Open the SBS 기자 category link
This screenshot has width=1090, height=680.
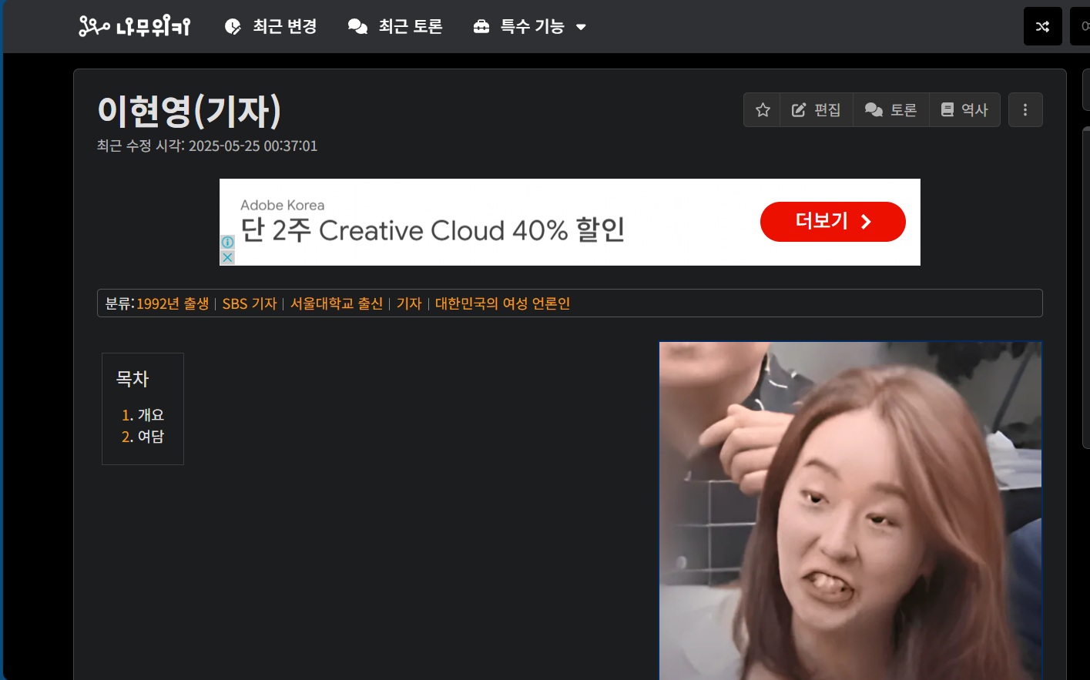point(250,303)
